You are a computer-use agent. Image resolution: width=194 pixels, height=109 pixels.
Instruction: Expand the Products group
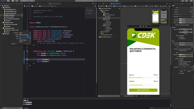click(2, 34)
